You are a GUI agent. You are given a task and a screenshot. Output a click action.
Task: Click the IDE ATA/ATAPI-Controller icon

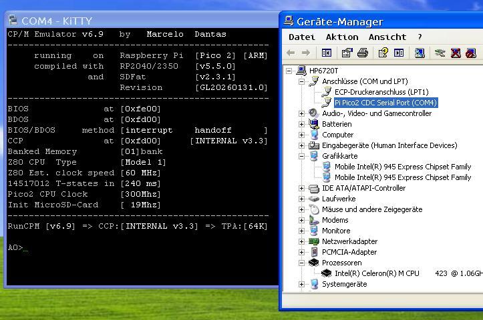[313, 188]
